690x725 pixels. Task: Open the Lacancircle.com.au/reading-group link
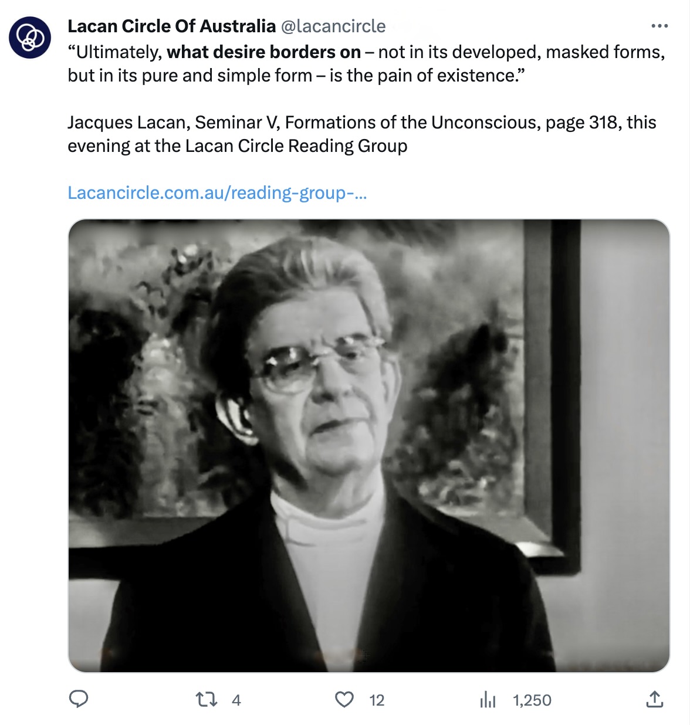(217, 193)
